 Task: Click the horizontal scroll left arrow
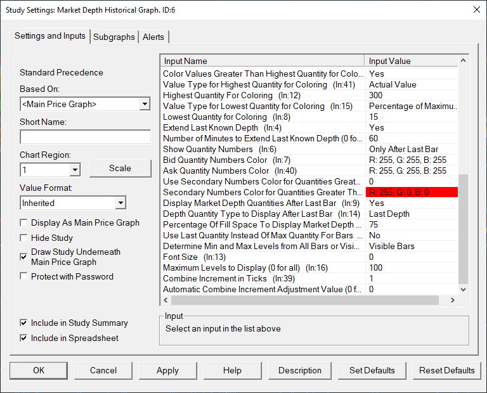(166, 300)
